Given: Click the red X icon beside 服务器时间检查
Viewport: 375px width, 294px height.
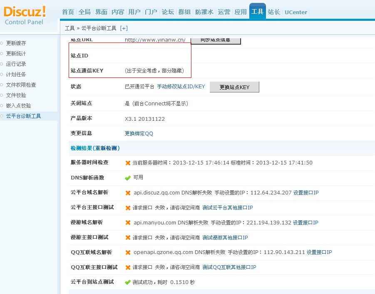Looking at the screenshot, I should (x=128, y=163).
